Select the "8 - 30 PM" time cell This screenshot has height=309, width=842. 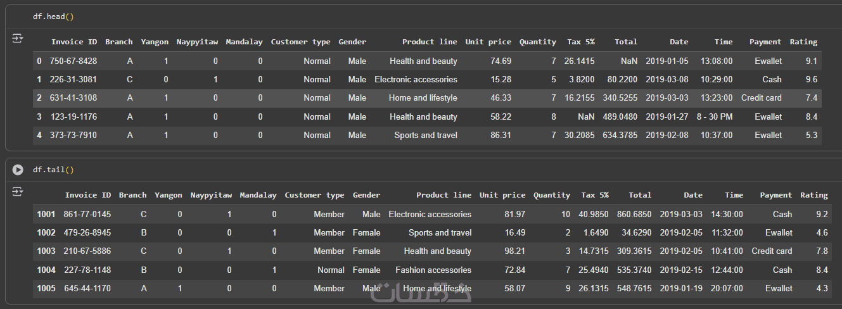[715, 117]
